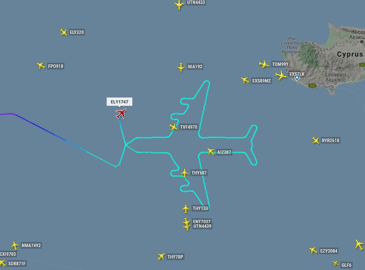The image size is (365, 270).
Task: Select the EXS89MZ aircraft icon
Action: tap(245, 81)
